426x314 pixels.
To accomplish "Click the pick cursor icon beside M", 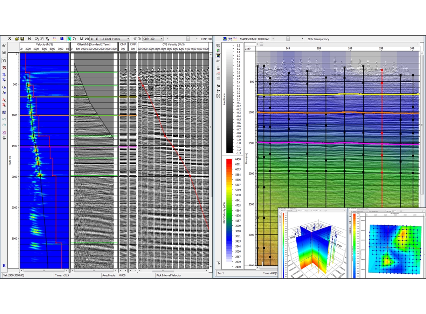I will pyautogui.click(x=75, y=39).
